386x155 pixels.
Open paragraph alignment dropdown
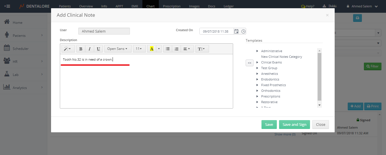pyautogui.click(x=187, y=49)
